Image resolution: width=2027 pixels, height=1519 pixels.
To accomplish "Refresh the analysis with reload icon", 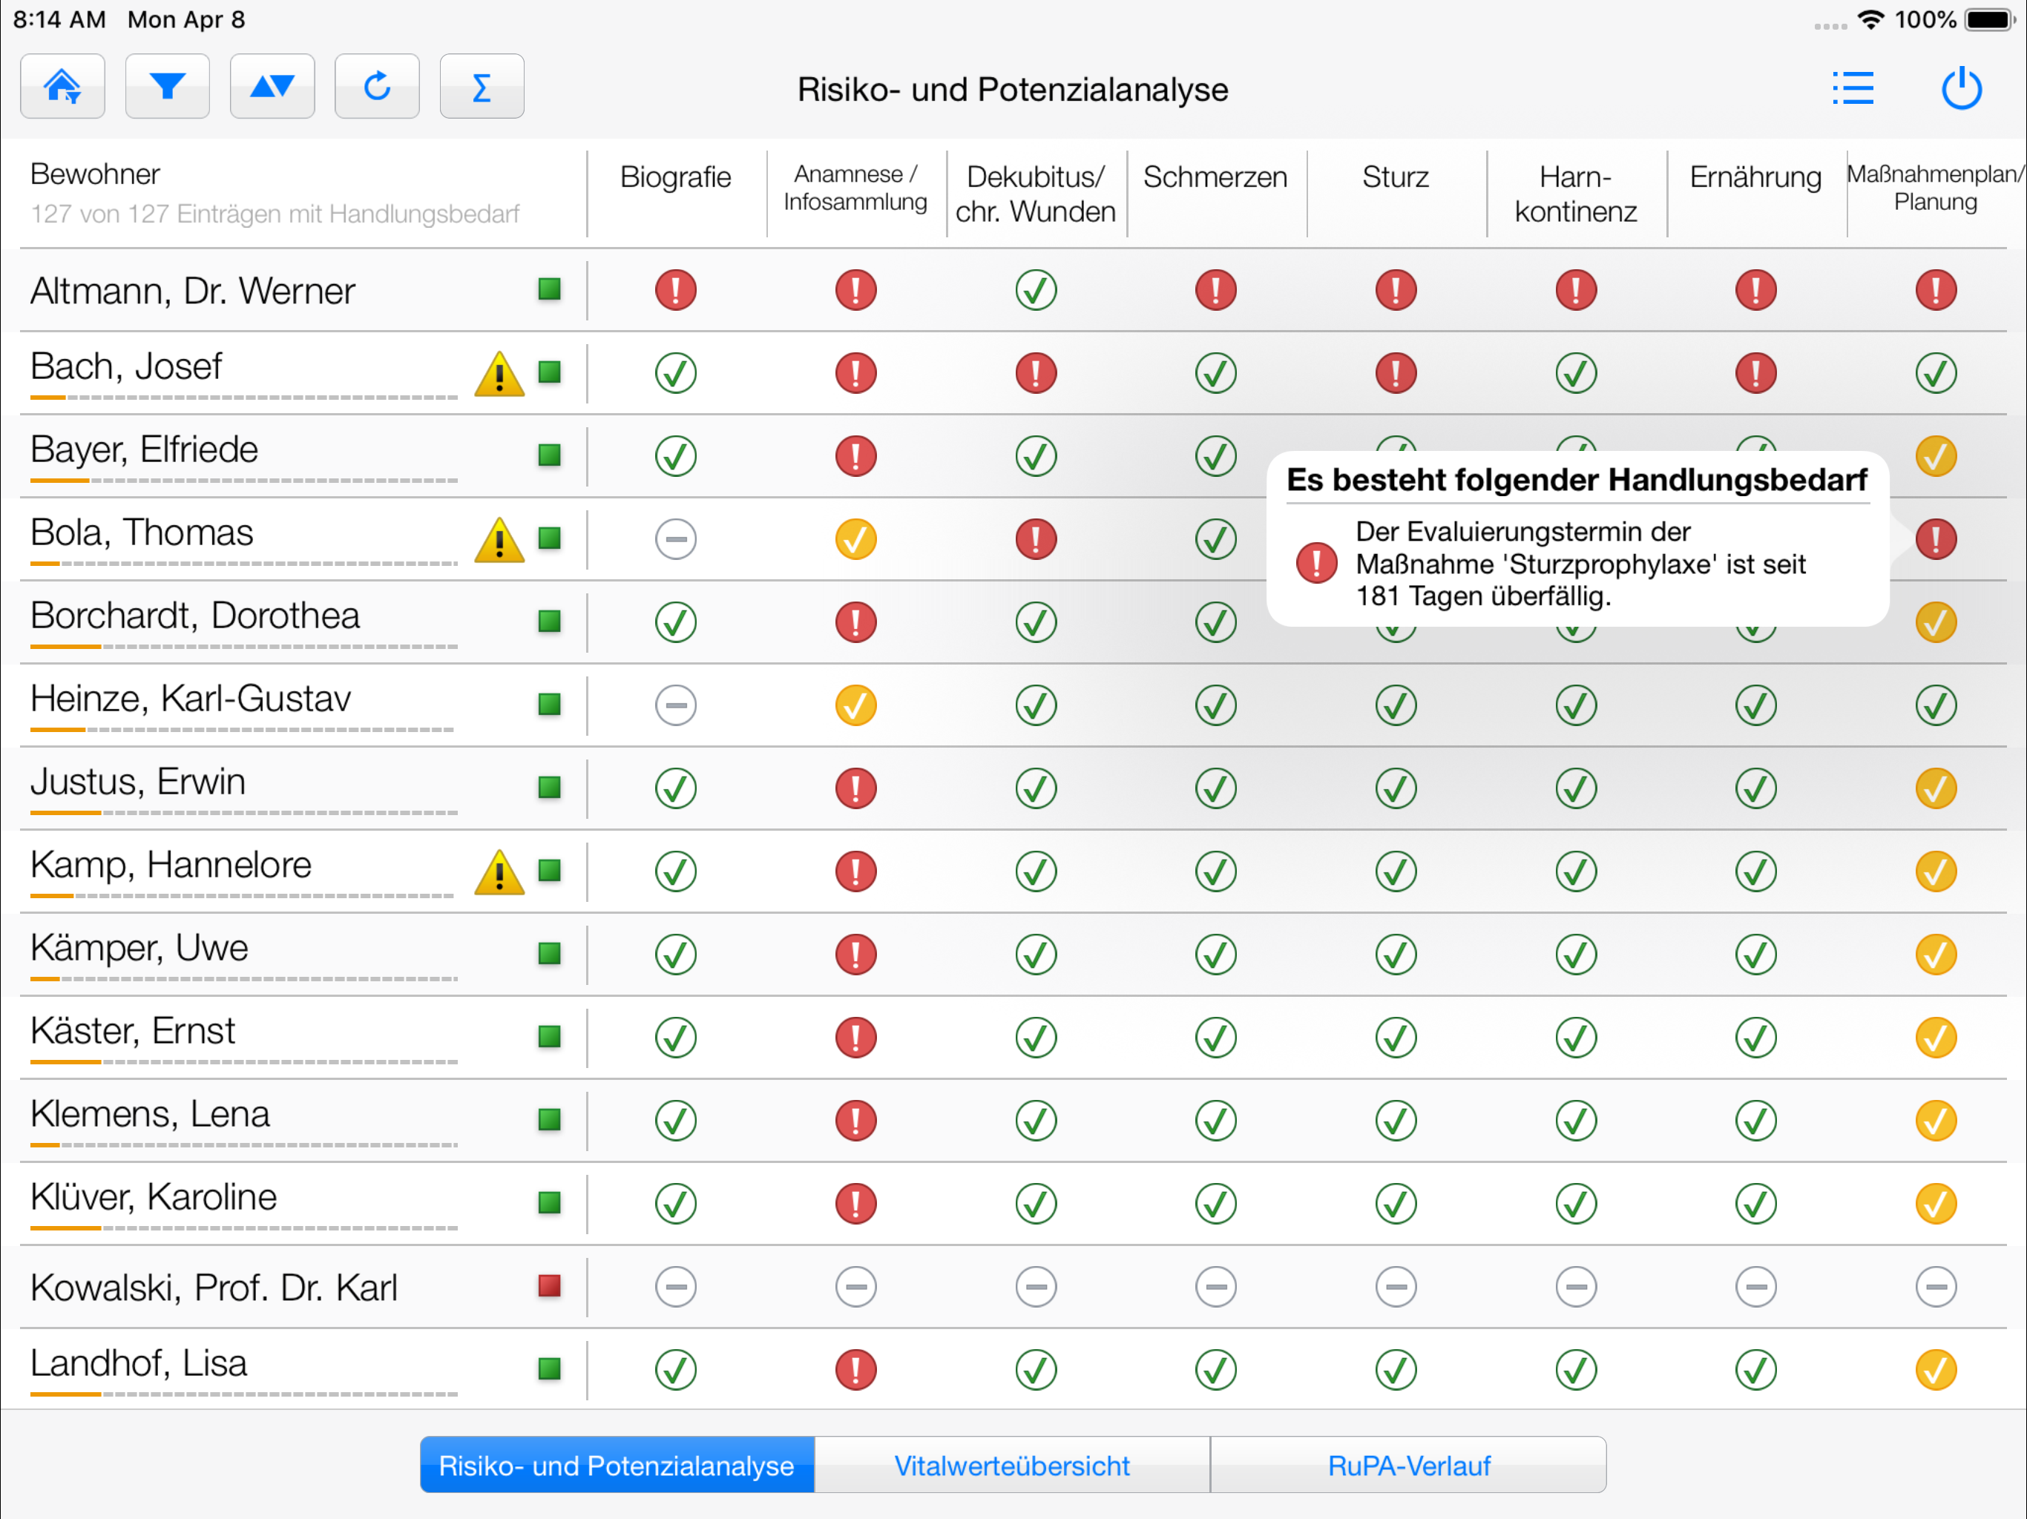I will pos(378,87).
